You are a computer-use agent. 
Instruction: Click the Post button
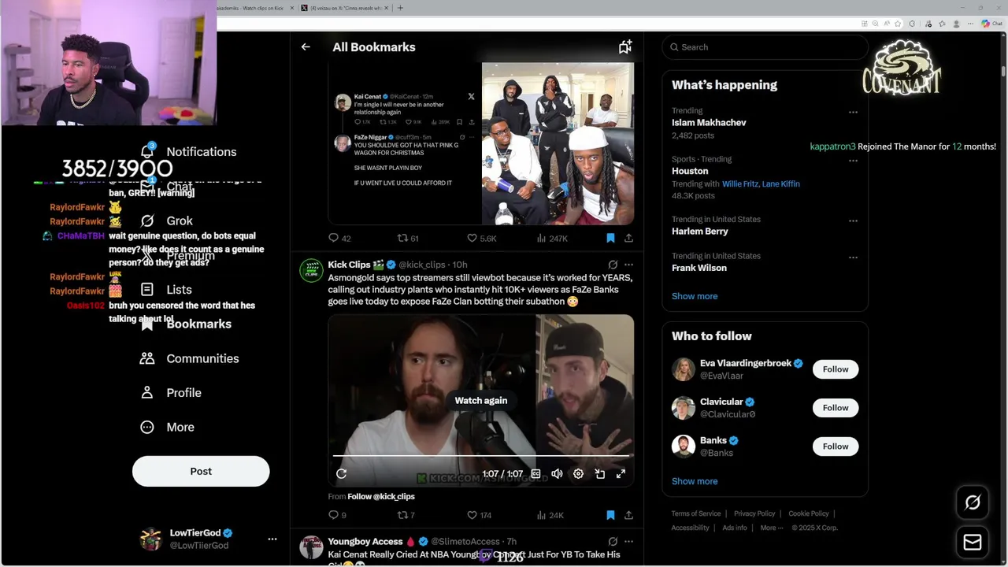(x=201, y=471)
